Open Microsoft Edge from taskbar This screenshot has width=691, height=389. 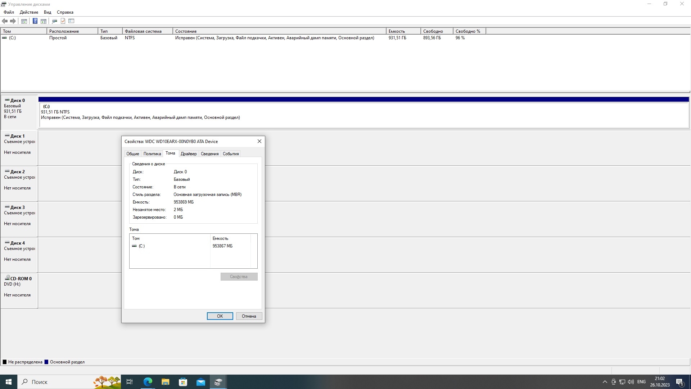tap(148, 382)
